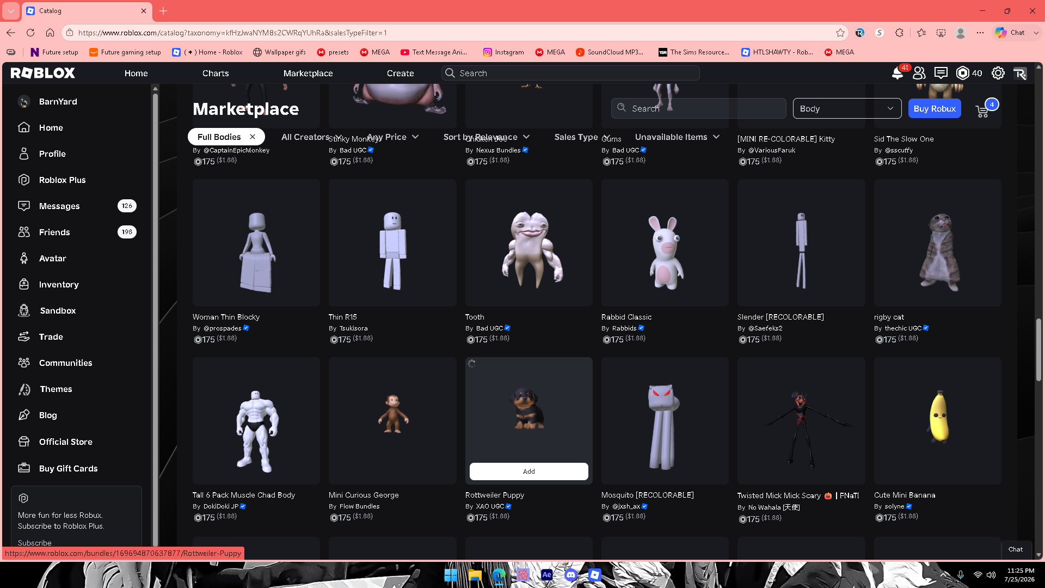The image size is (1045, 588).
Task: Add Rottweiler Puppy to cart
Action: point(528,471)
